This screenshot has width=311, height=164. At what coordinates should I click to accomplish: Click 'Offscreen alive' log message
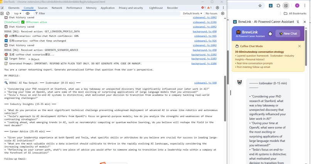click(x=36, y=22)
